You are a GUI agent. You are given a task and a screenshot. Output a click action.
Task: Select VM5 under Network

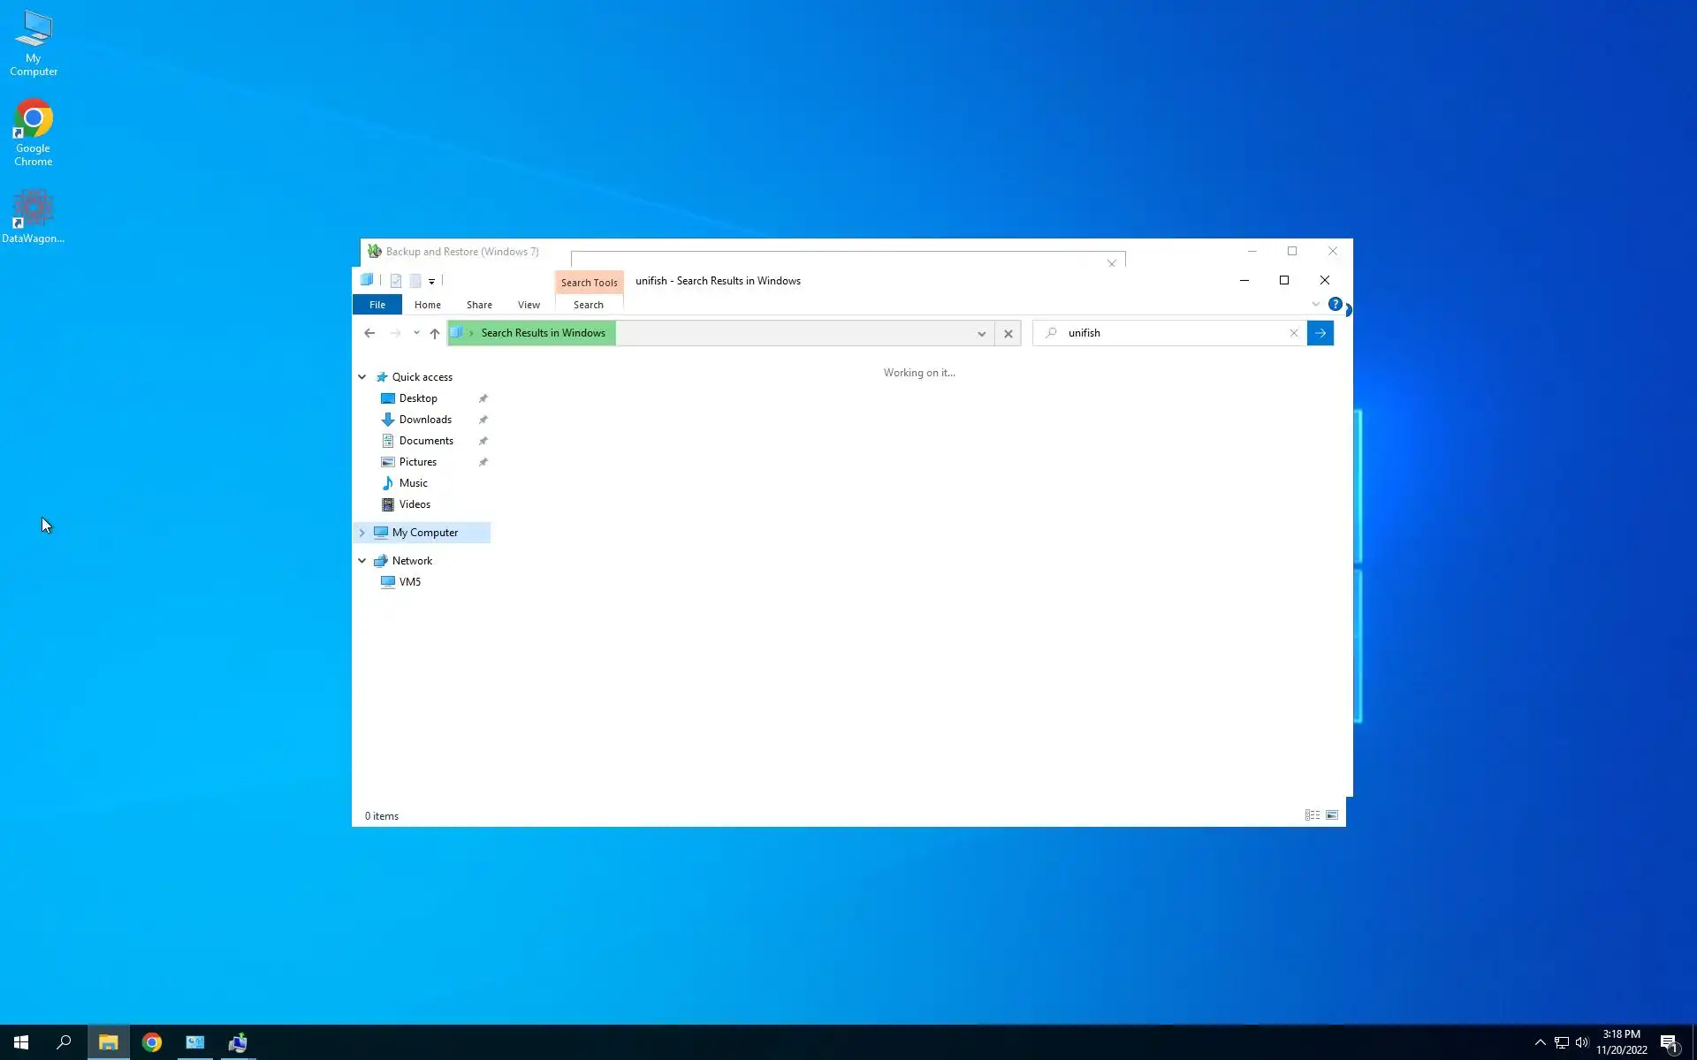pyautogui.click(x=409, y=582)
